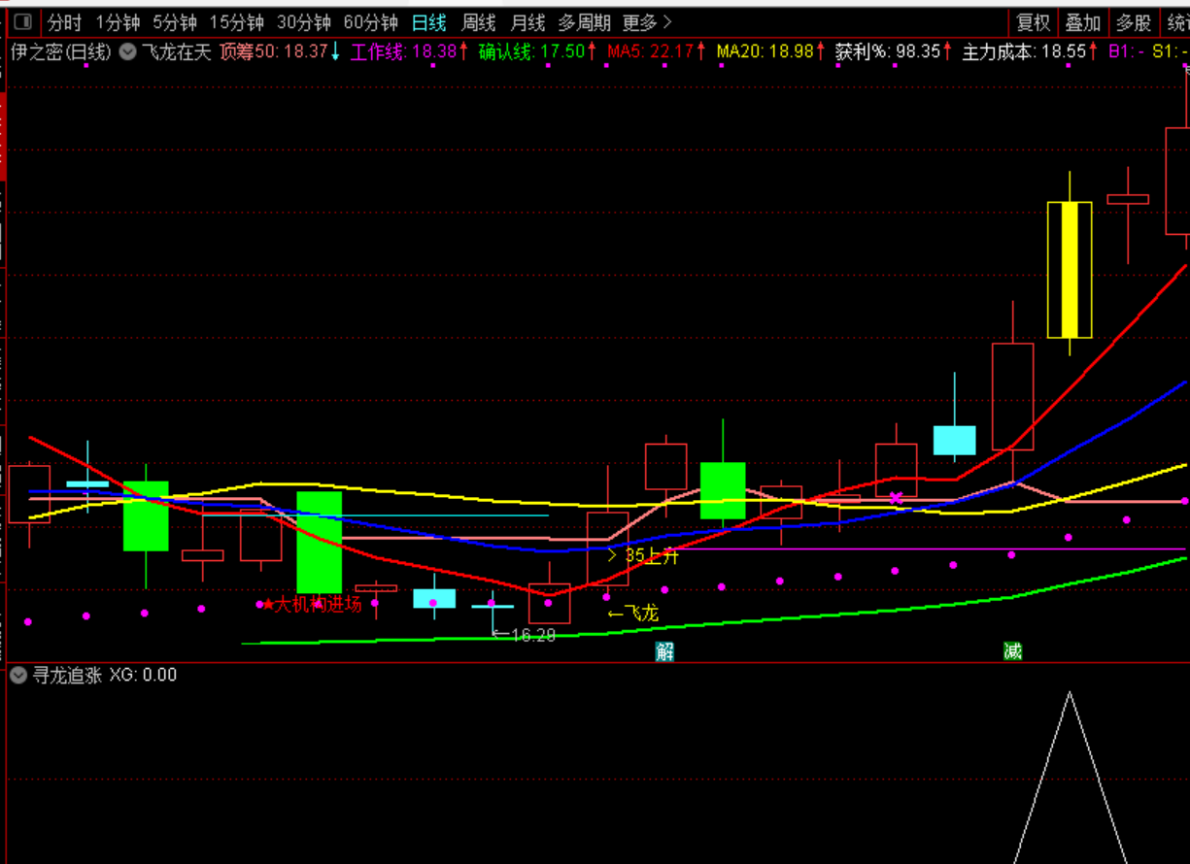1190x864 pixels.
Task: Select the 日线 daily chart tab
Action: [428, 22]
